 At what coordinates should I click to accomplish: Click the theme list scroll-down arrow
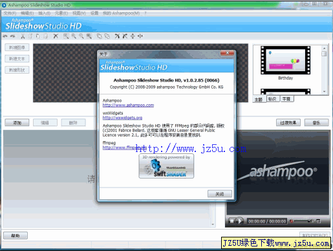pos(324,92)
